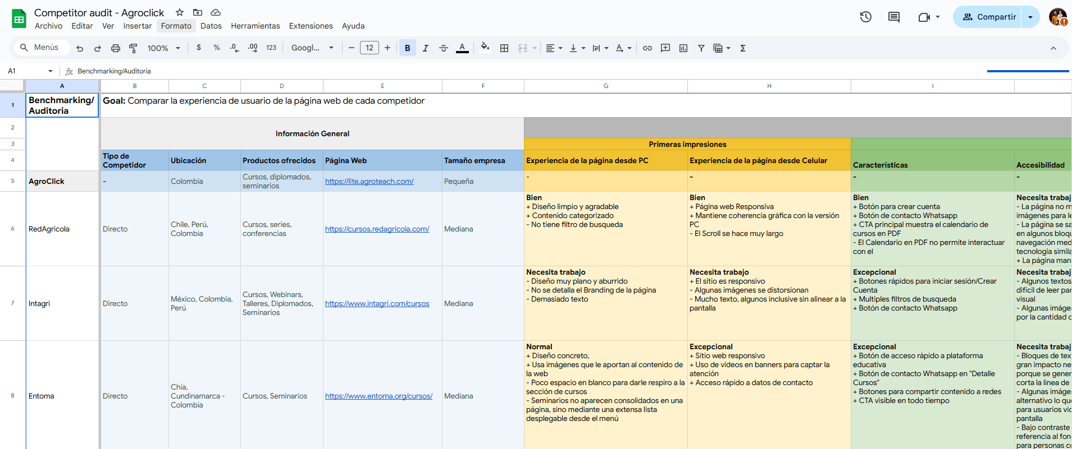Activate the paint format roller tool
1072x449 pixels.
(x=133, y=48)
